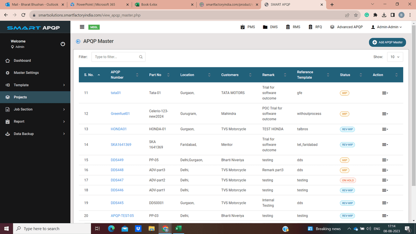Click the Add APQP Master button

pyautogui.click(x=387, y=42)
